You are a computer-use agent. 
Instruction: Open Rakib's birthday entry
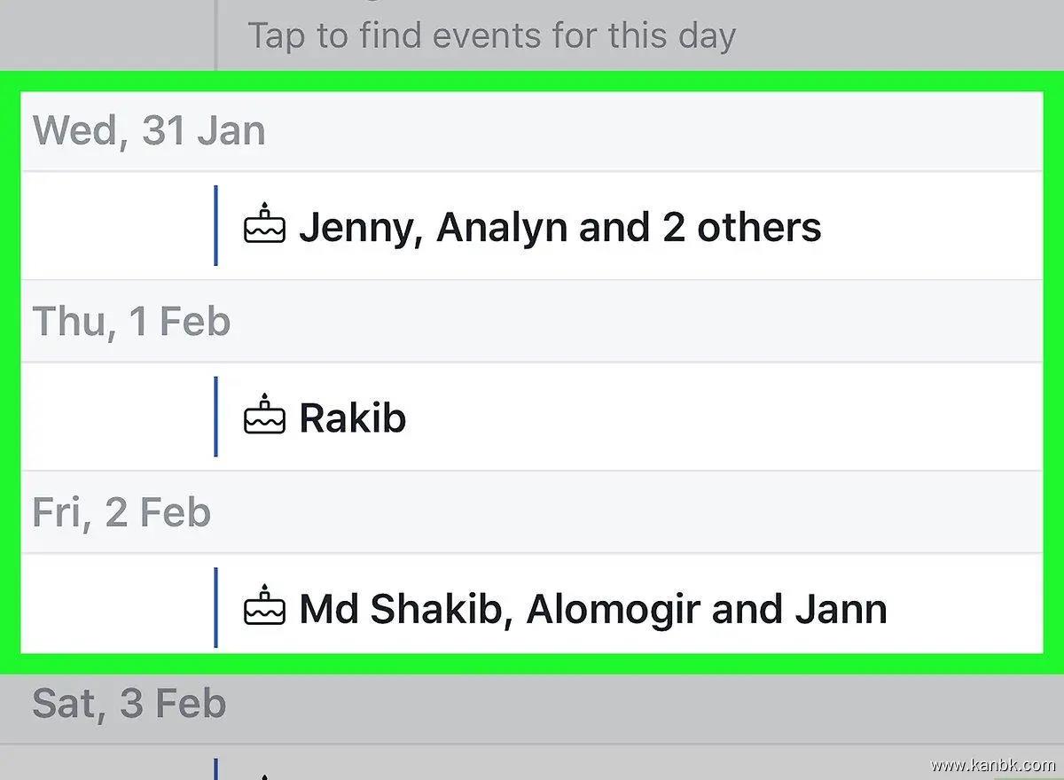click(352, 417)
